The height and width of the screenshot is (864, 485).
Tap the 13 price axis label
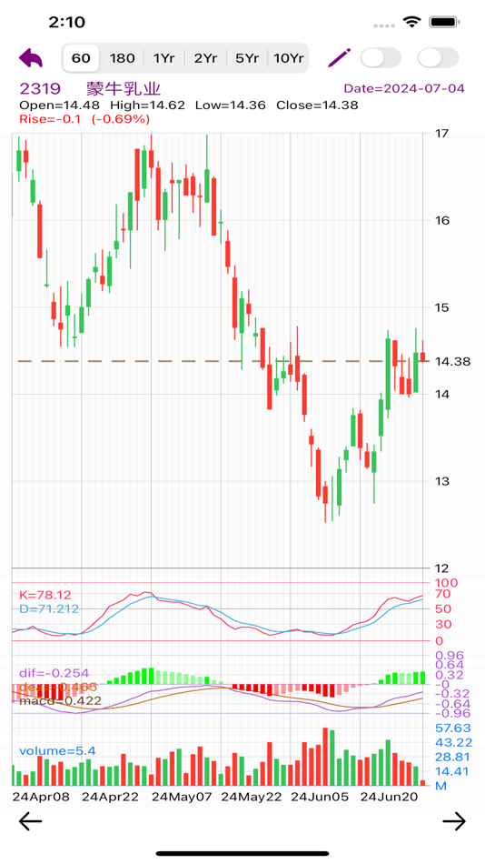pyautogui.click(x=441, y=480)
